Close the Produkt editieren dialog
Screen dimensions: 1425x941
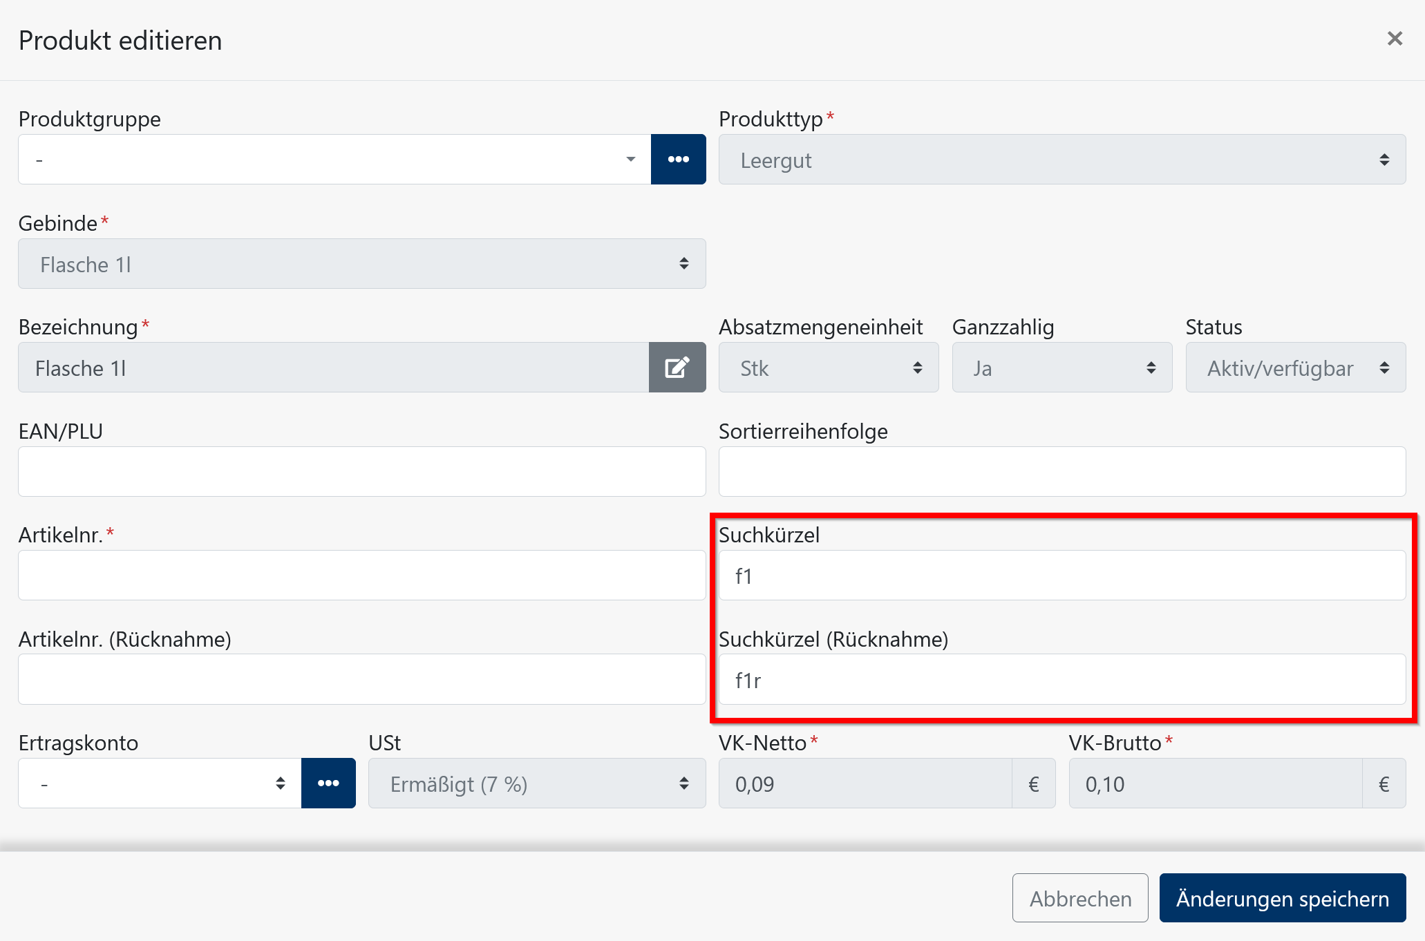[x=1395, y=39]
